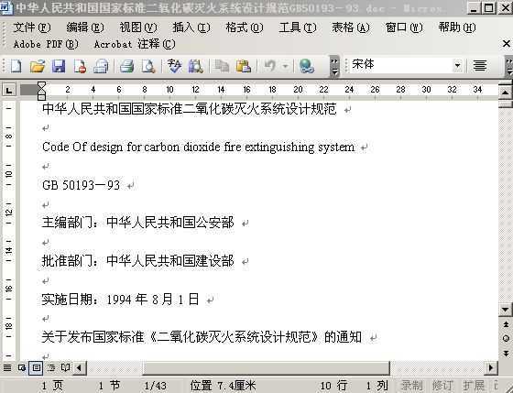Click the line 实施日期：1994 年 8 月 1 日

[120, 299]
